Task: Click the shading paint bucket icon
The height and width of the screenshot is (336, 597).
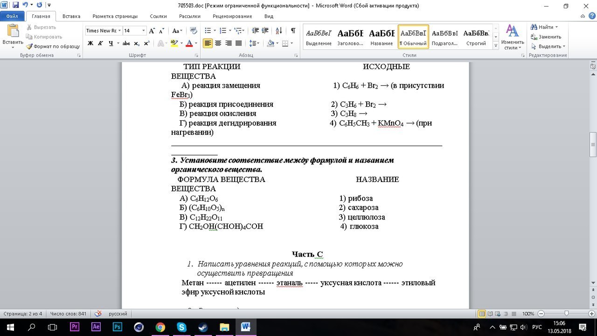Action: coord(270,43)
